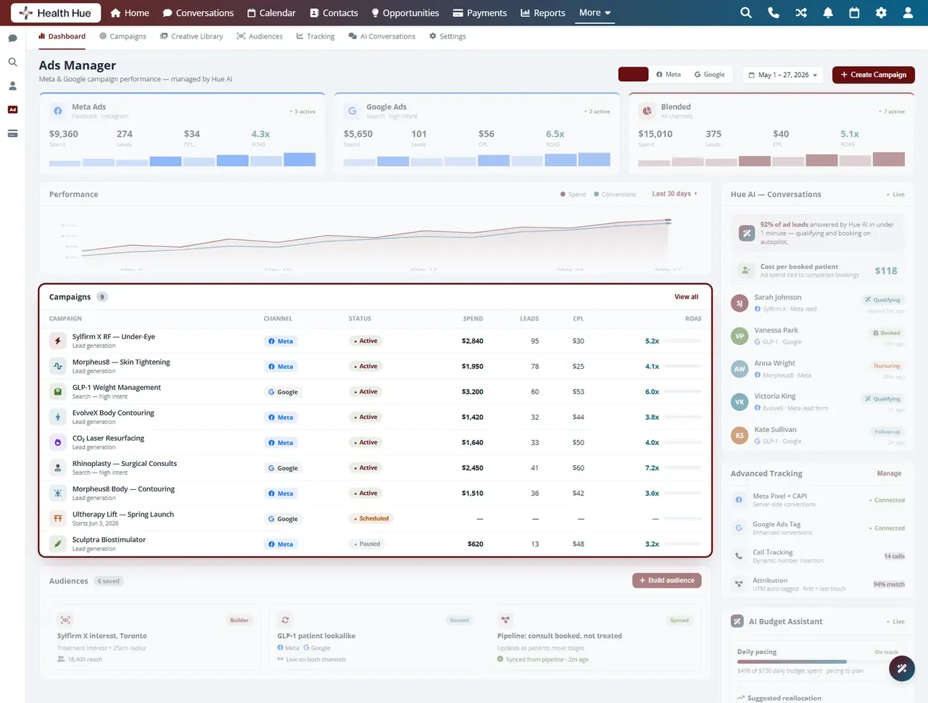
Task: Click the search icon in left sidebar
Action: (x=12, y=62)
